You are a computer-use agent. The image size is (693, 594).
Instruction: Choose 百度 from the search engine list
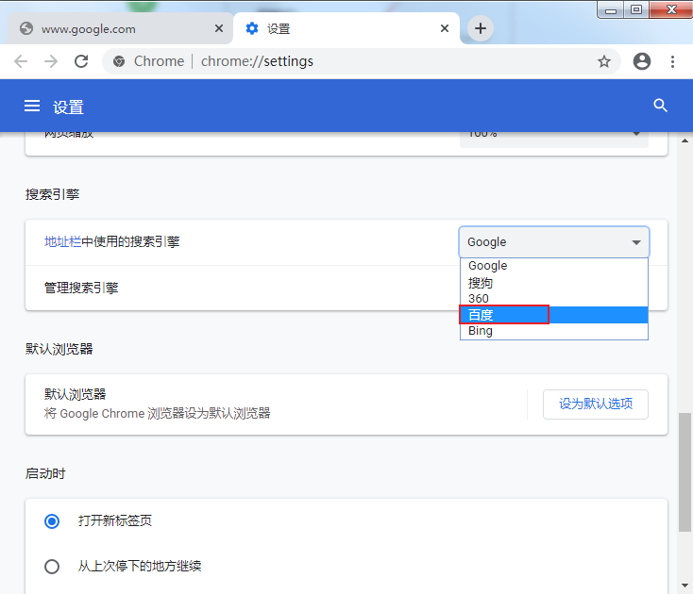[x=554, y=315]
